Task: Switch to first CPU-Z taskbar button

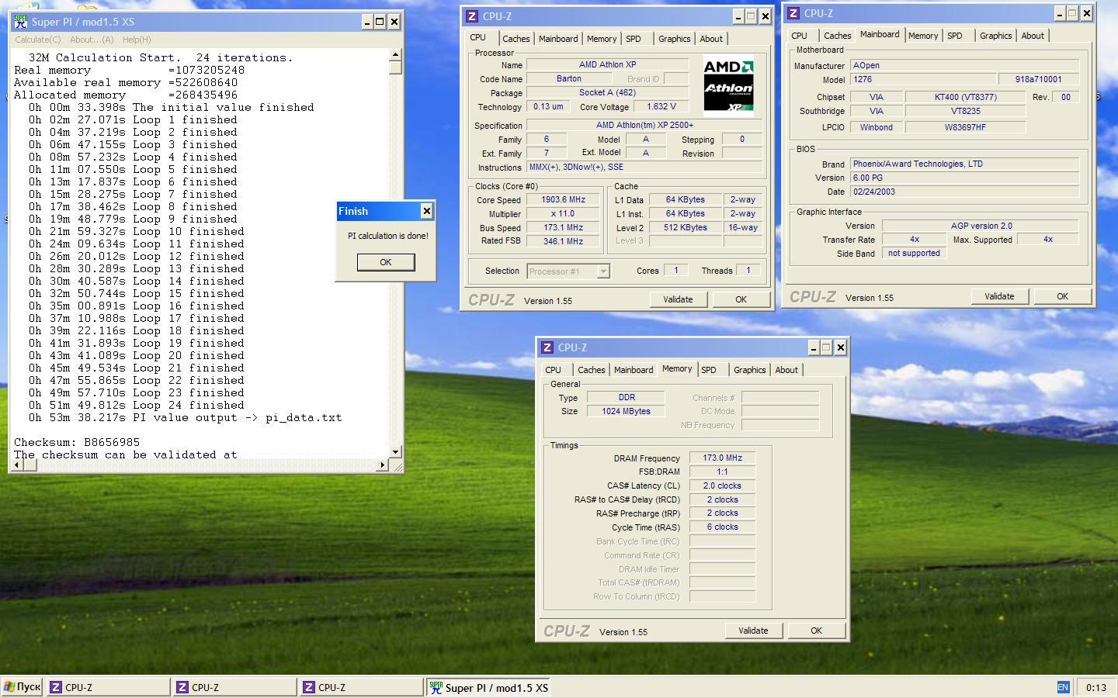Action: [108, 687]
